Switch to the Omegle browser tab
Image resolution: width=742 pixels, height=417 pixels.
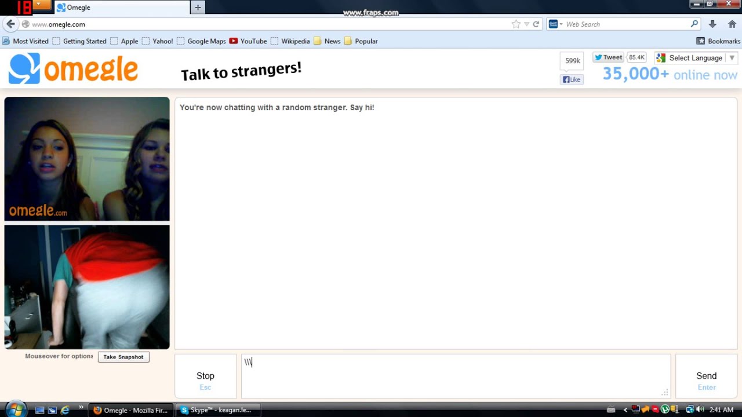click(122, 8)
